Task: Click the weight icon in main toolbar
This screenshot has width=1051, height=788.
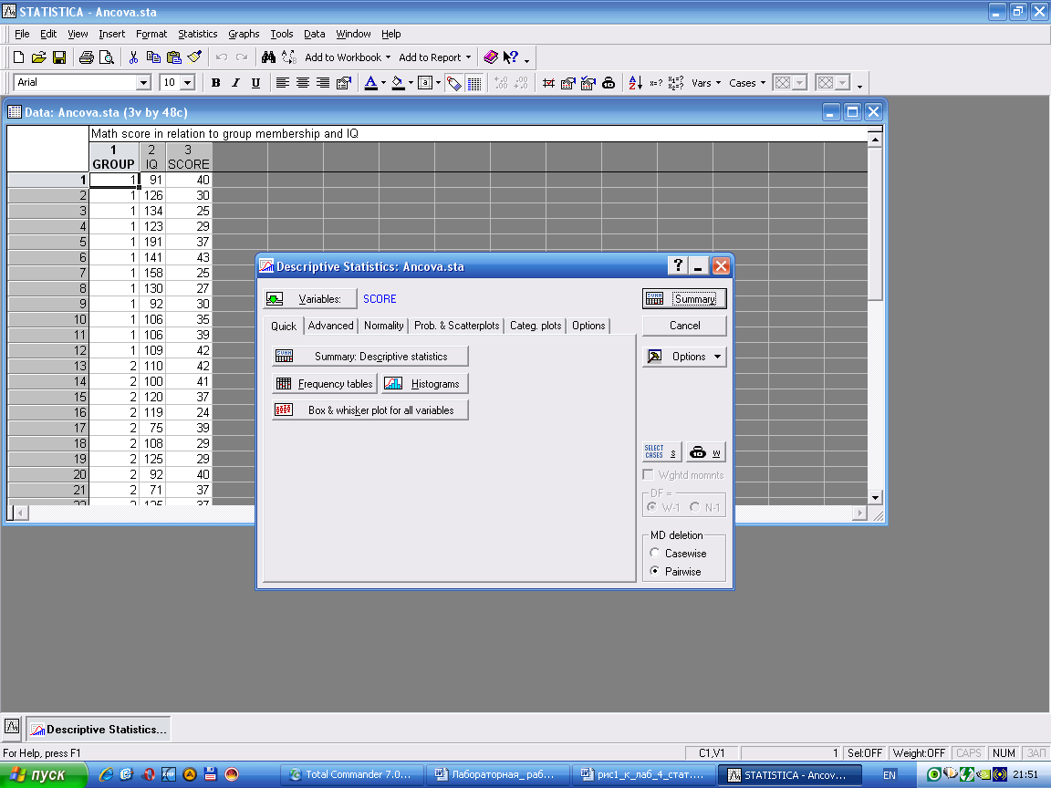Action: 609,83
